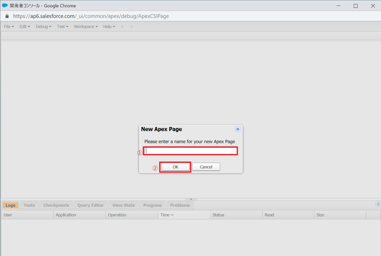Expand the Test menu dropdown
Screen dimensions: 381x256
tap(63, 26)
